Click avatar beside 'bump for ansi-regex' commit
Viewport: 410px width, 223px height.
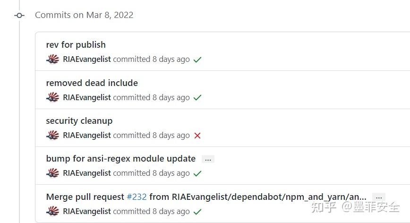(x=52, y=173)
